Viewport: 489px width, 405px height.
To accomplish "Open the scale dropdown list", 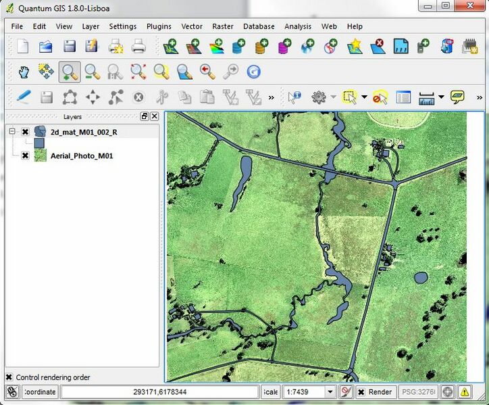I will (330, 392).
